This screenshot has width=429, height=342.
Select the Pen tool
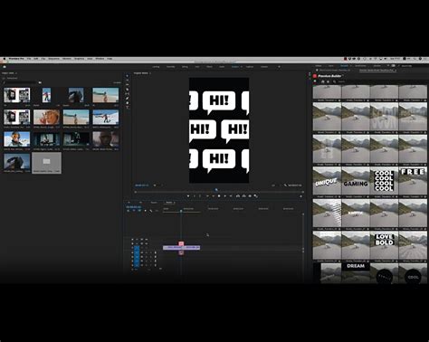[x=127, y=99]
